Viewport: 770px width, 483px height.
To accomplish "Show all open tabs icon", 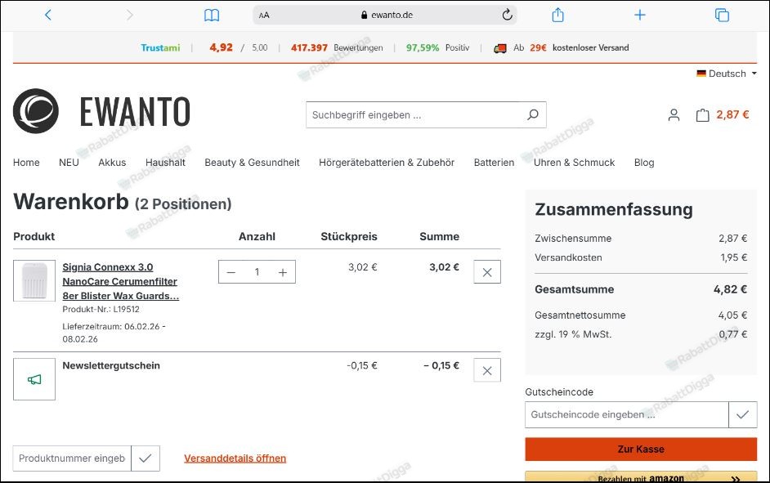I will pyautogui.click(x=722, y=16).
